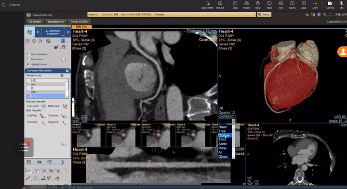The height and width of the screenshot is (189, 347).
Task: Click the camera capture icon in left panel
Action: click(39, 162)
